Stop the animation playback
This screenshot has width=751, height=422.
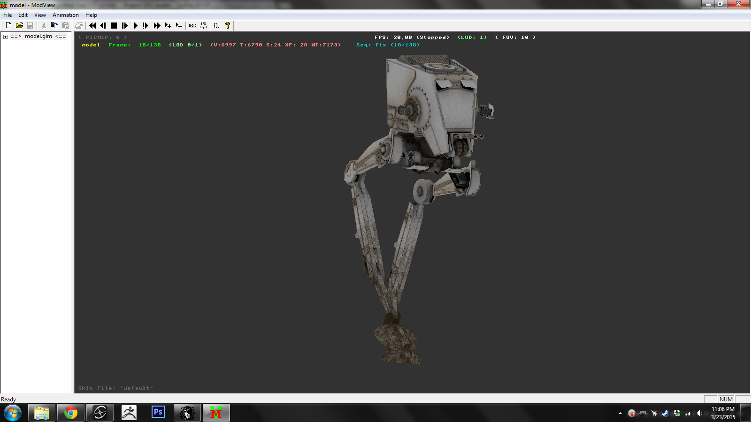[114, 25]
